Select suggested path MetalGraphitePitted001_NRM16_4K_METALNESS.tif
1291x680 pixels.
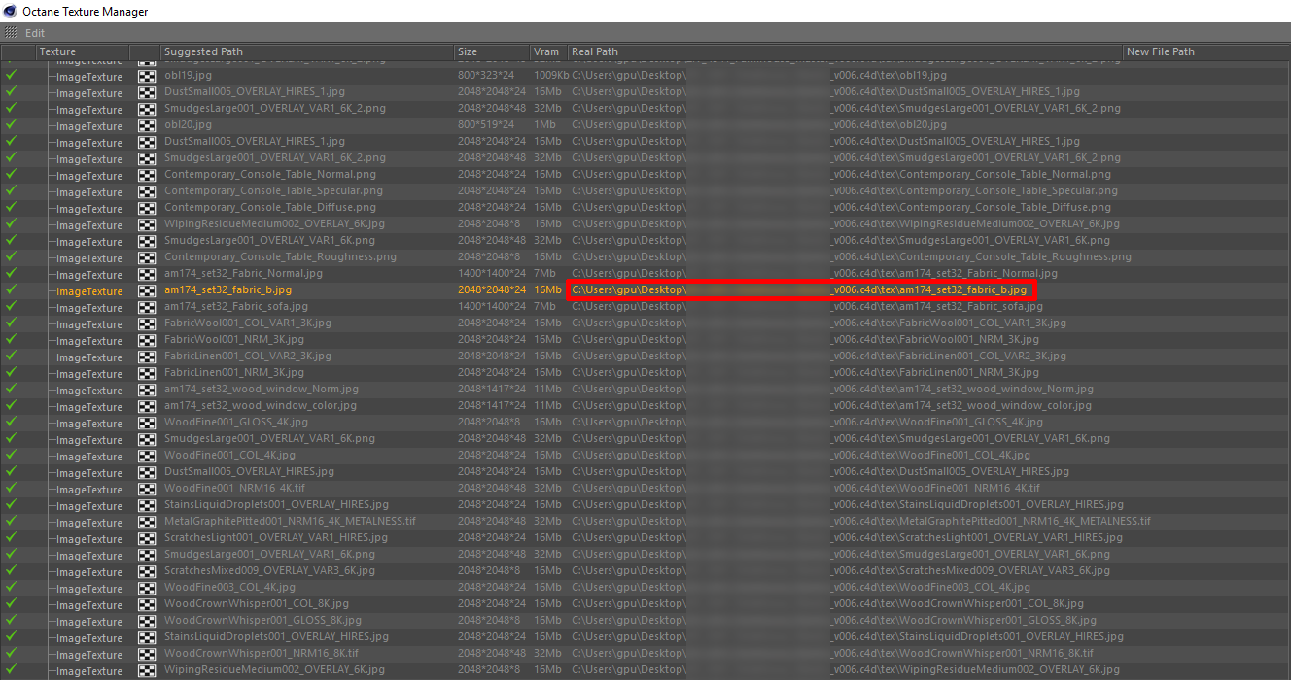click(290, 521)
